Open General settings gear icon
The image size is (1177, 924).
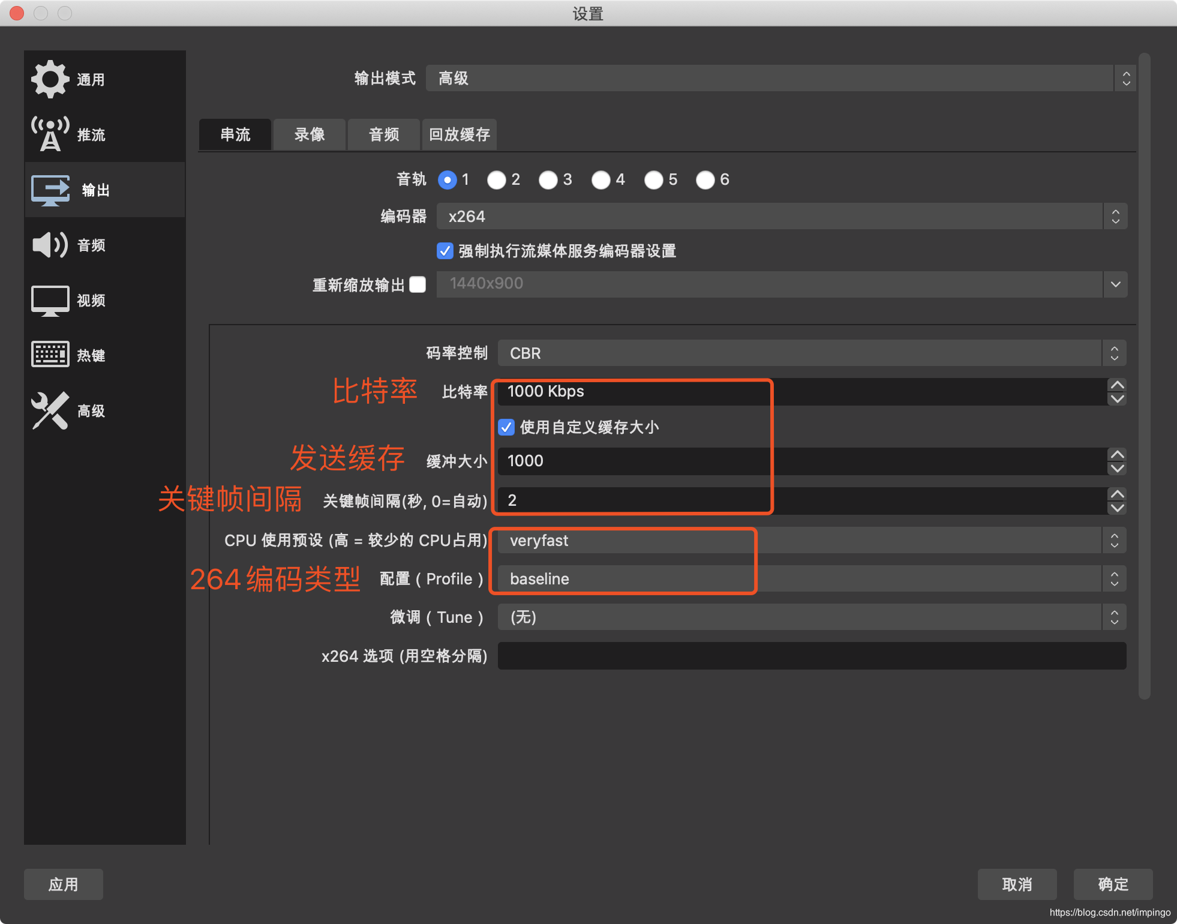point(50,79)
